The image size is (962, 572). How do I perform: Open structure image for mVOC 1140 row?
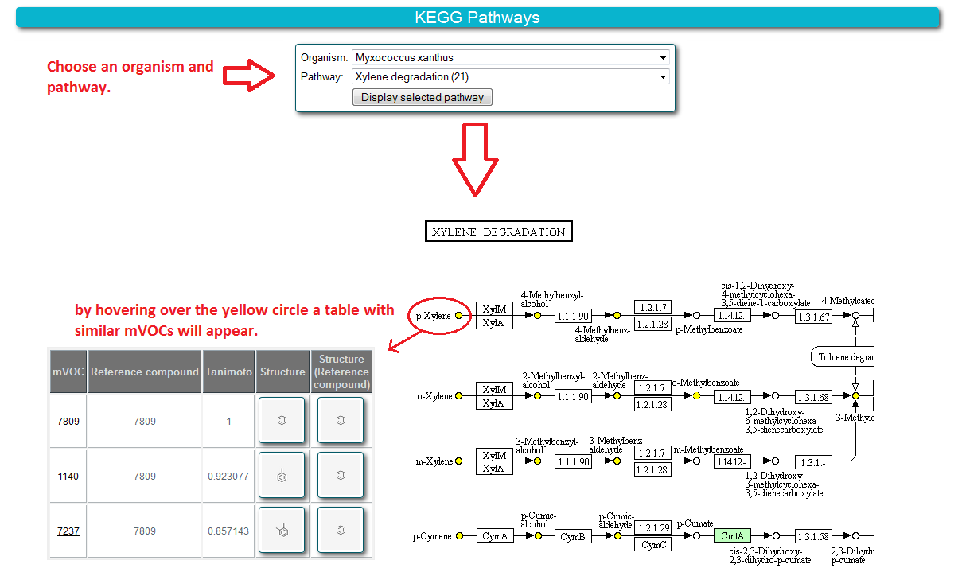[282, 476]
